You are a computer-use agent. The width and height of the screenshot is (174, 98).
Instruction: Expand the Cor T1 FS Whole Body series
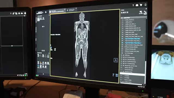coord(124,63)
